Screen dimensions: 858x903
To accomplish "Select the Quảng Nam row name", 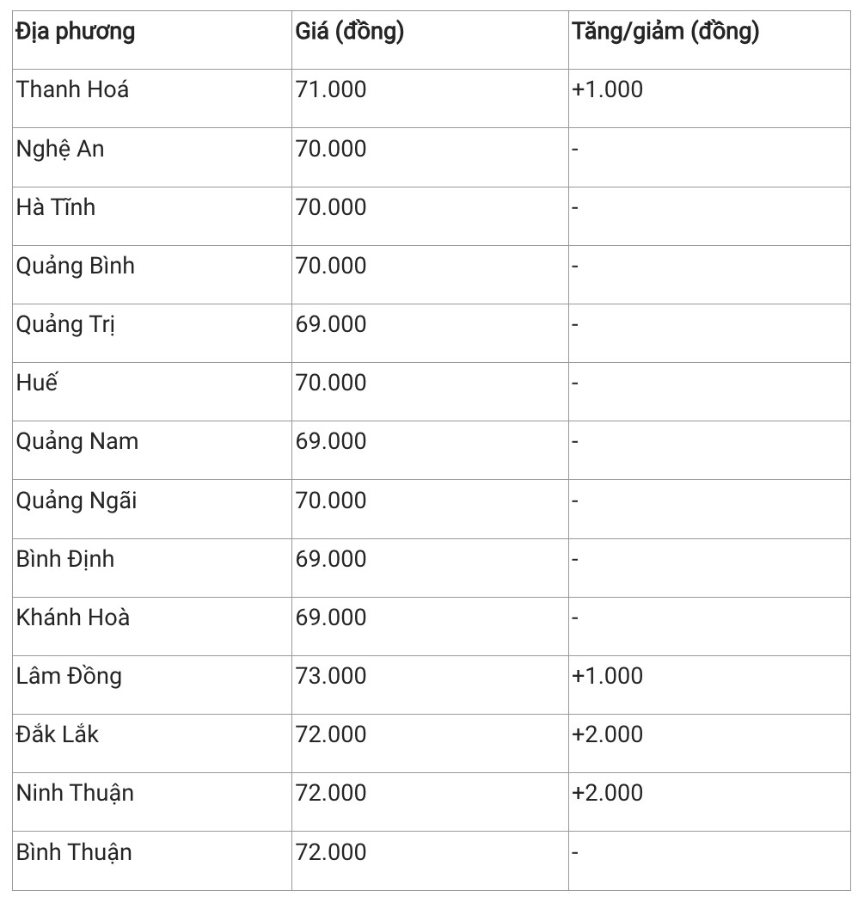I will [77, 442].
